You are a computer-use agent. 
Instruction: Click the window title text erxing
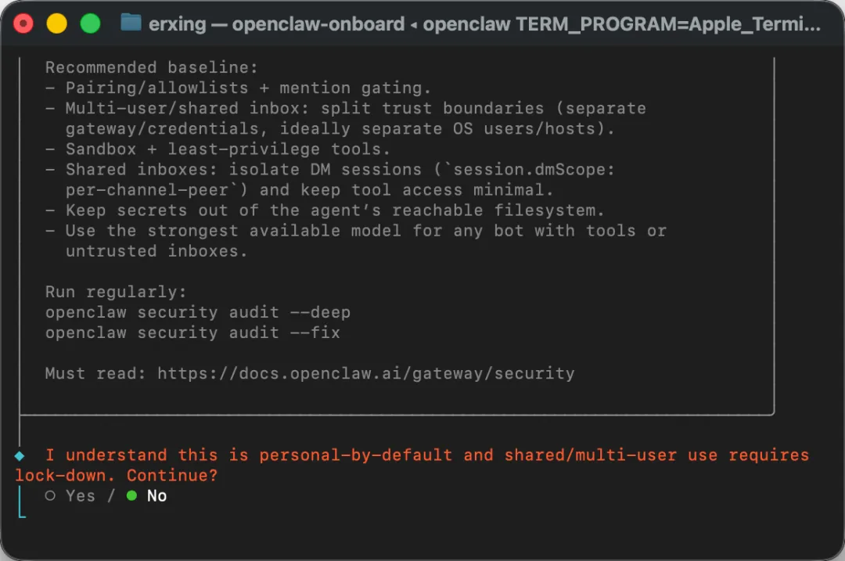click(x=178, y=24)
